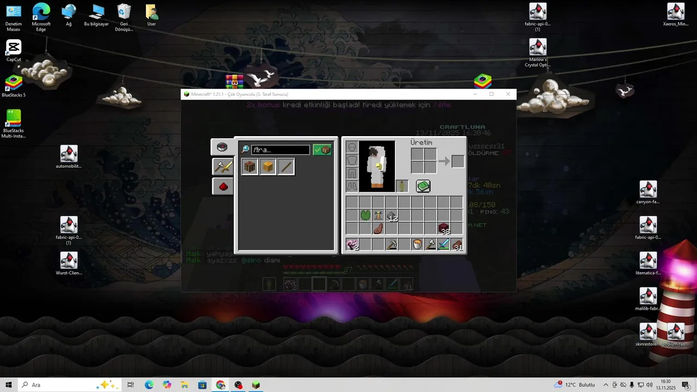Select the sodium-fab jar file on desktop
Image resolution: width=697 pixels, height=392 pixels.
coord(676,335)
